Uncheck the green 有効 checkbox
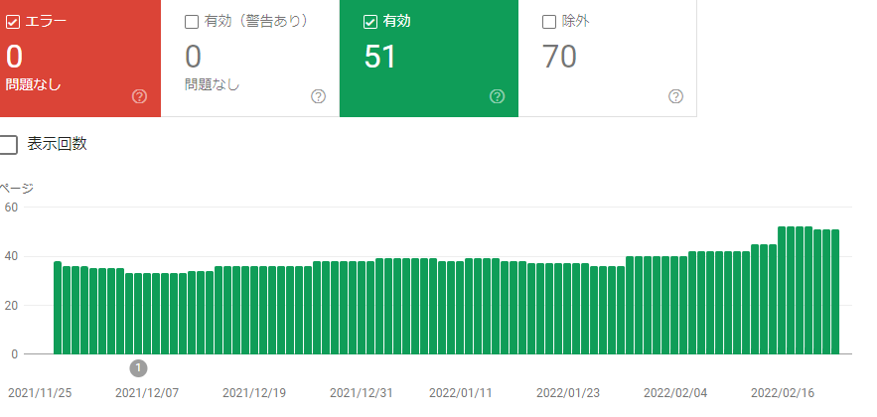Image resolution: width=877 pixels, height=417 pixels. coord(370,23)
